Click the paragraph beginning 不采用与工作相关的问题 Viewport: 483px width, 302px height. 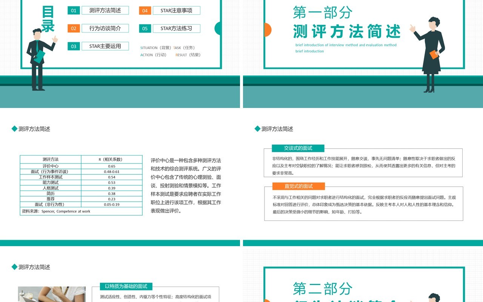364,204
